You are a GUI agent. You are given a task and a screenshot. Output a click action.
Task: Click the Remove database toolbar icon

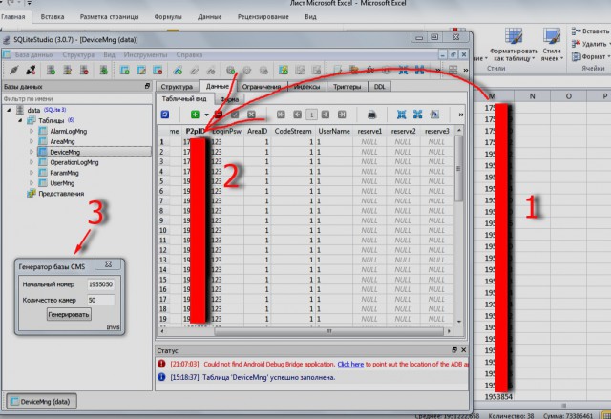pos(84,70)
